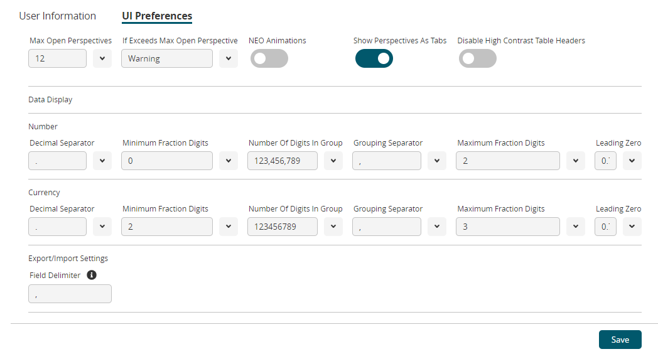
Task: Click Currency Minimum Fraction Digits field
Action: (x=166, y=227)
